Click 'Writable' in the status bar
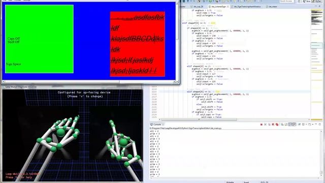 [230, 182]
